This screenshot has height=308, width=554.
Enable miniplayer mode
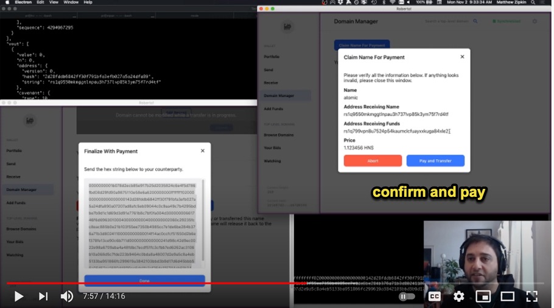click(483, 296)
